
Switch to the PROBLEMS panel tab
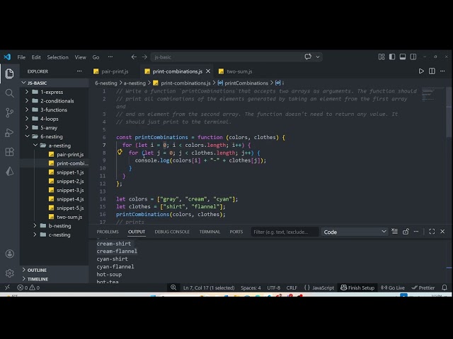click(x=108, y=232)
